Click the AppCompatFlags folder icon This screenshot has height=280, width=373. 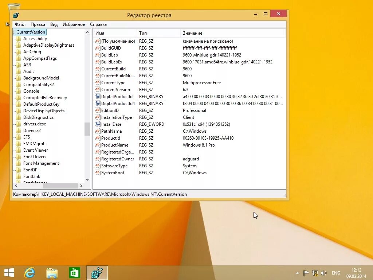pos(18,58)
